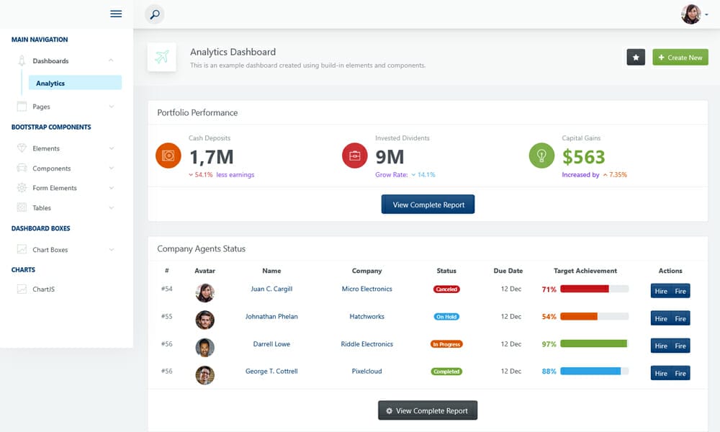Open Juan C. Cargill's profile link
The height and width of the screenshot is (432, 720).
[x=271, y=289]
